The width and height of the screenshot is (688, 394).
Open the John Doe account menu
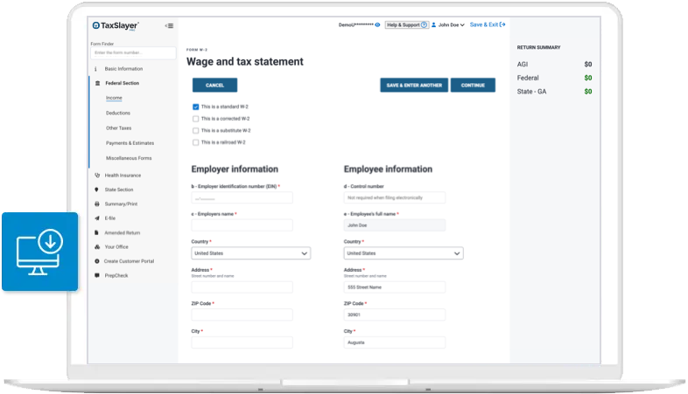point(448,25)
